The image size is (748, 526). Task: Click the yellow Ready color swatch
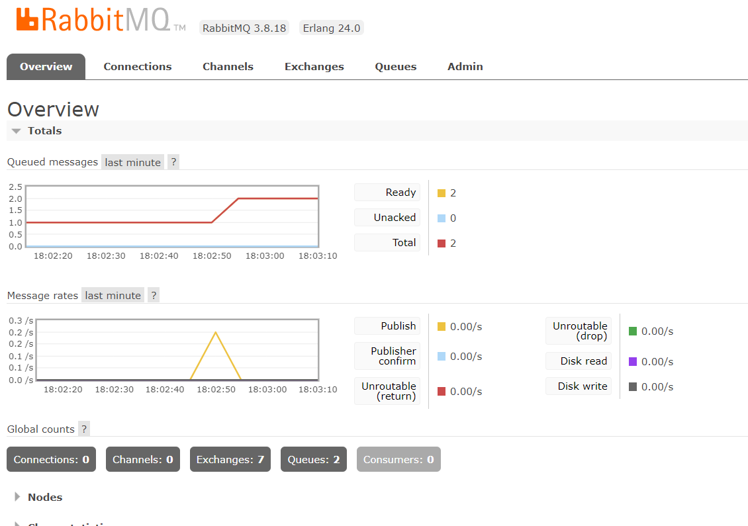pyautogui.click(x=442, y=193)
